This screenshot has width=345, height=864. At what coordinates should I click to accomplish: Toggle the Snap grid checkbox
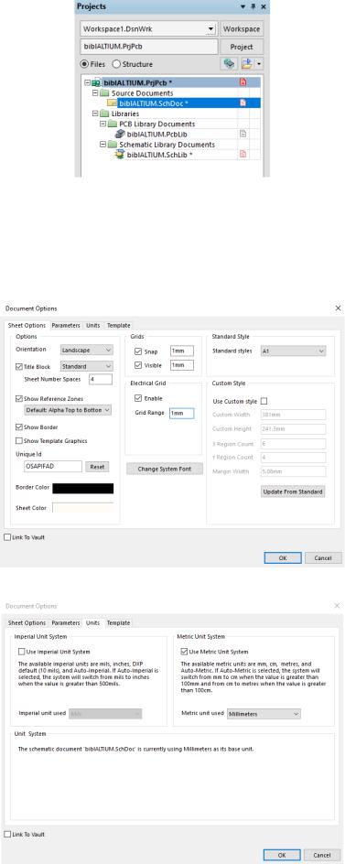pyautogui.click(x=138, y=351)
